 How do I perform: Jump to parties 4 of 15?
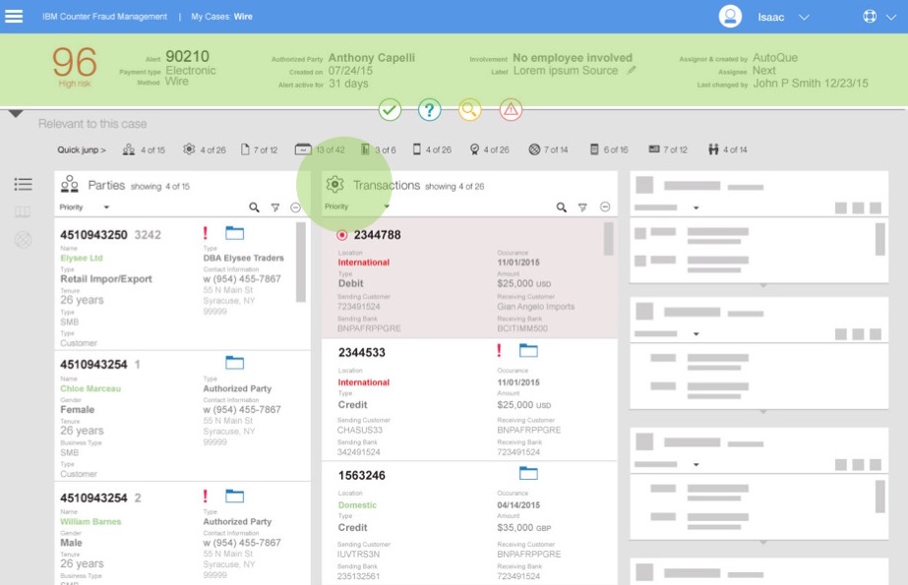(144, 149)
